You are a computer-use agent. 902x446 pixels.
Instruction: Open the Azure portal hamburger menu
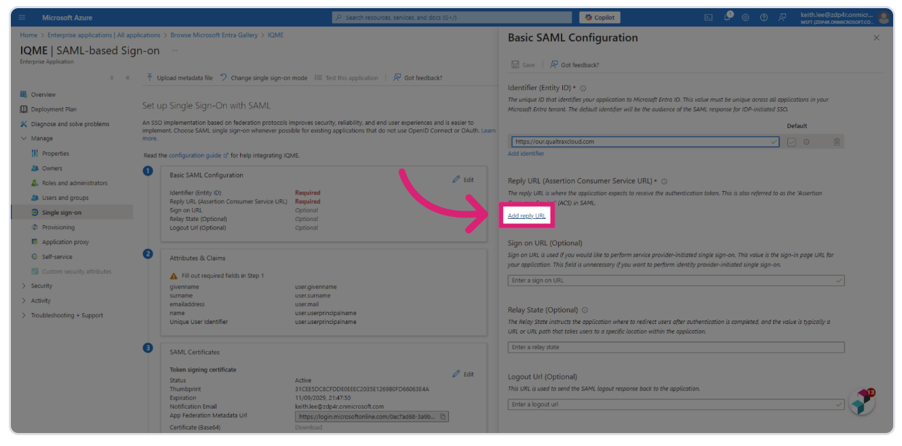(x=22, y=18)
